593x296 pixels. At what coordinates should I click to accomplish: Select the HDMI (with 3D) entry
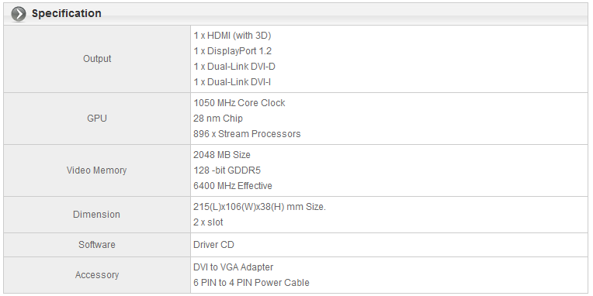(x=232, y=36)
